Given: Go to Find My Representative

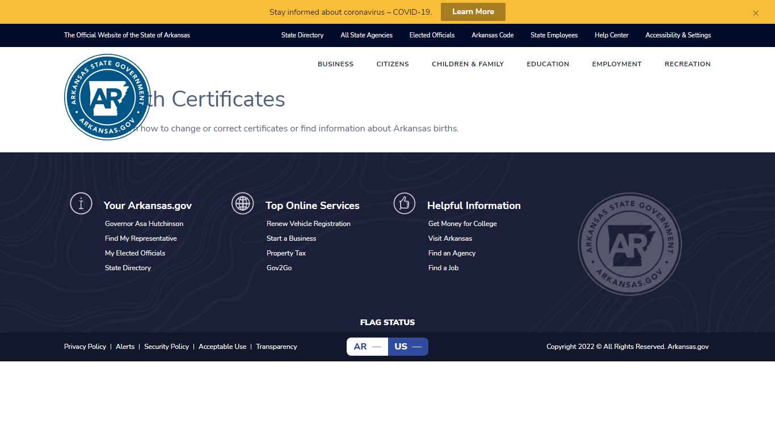Looking at the screenshot, I should pos(141,238).
